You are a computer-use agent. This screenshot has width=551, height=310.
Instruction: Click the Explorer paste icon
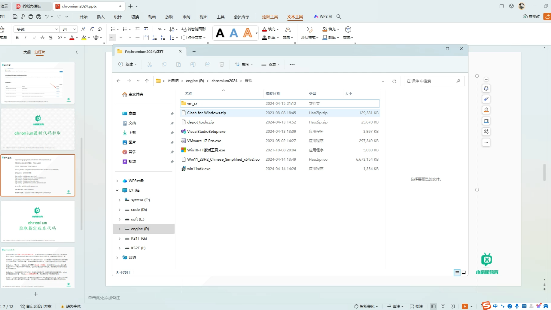pos(178,64)
